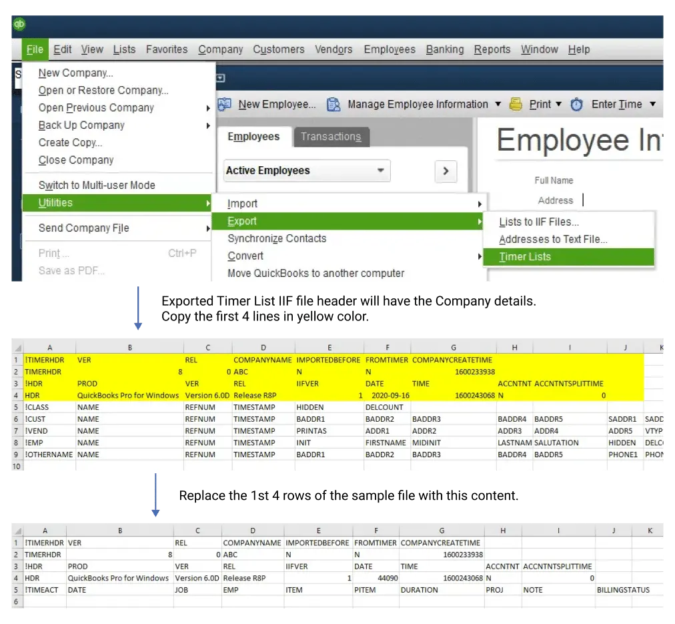Open the Help menu
The image size is (675, 624).
click(579, 49)
